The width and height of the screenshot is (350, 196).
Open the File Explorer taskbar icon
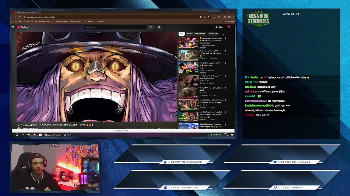pos(28,135)
